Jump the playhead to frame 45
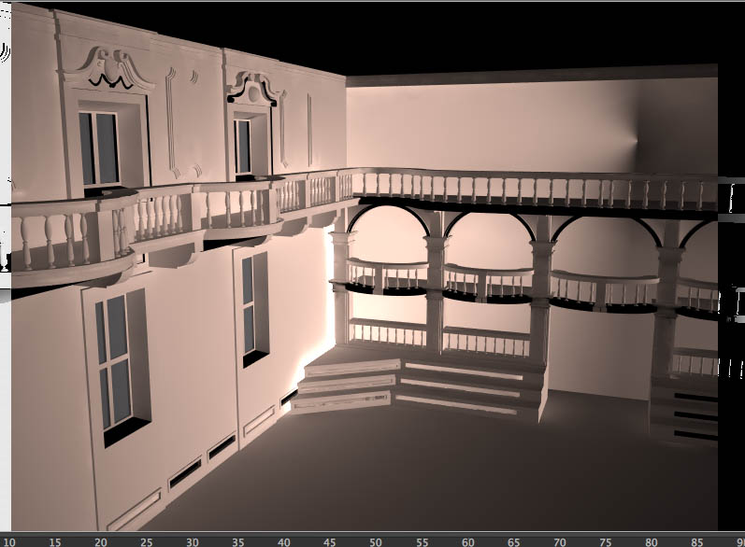The height and width of the screenshot is (547, 745). [x=330, y=542]
